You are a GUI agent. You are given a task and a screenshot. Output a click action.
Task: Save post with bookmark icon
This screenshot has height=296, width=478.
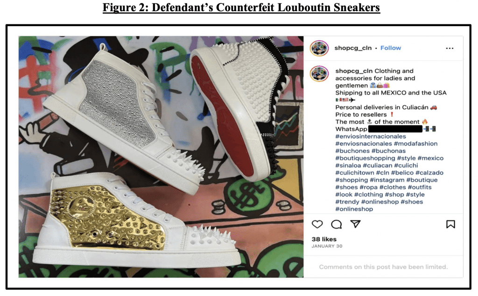(x=450, y=224)
